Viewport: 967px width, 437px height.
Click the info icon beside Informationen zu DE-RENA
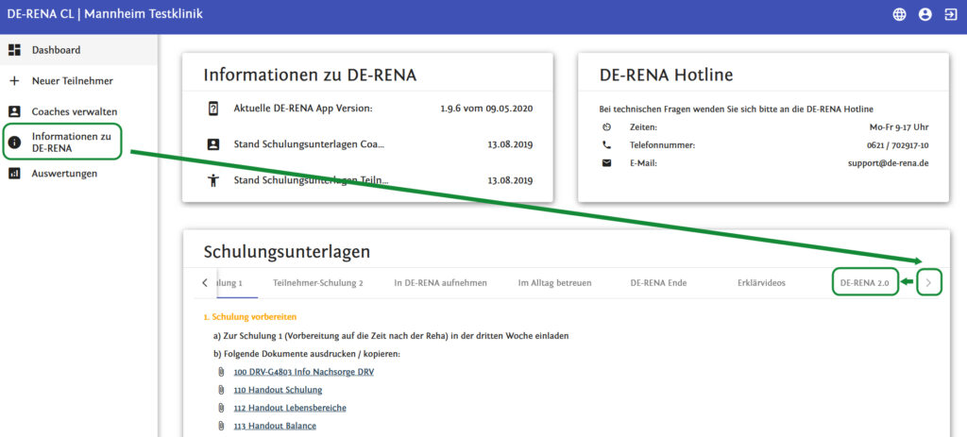(x=14, y=143)
